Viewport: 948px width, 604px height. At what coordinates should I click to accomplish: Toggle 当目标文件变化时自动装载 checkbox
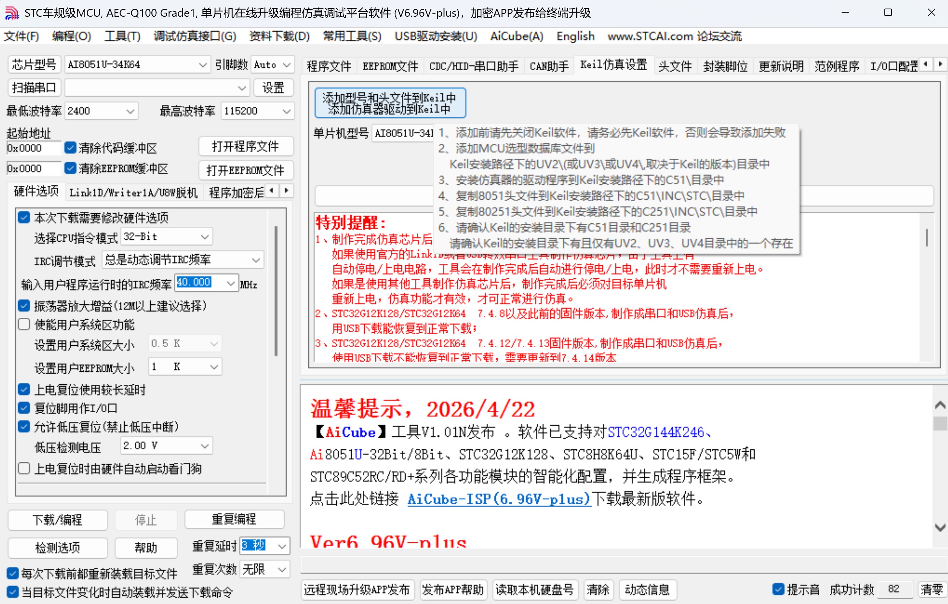point(13,592)
